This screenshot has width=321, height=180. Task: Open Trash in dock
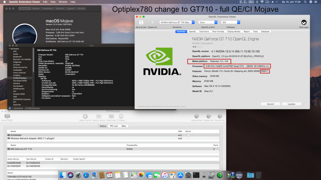258,175
